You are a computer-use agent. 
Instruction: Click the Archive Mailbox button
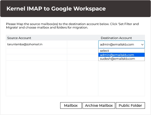coord(99,105)
